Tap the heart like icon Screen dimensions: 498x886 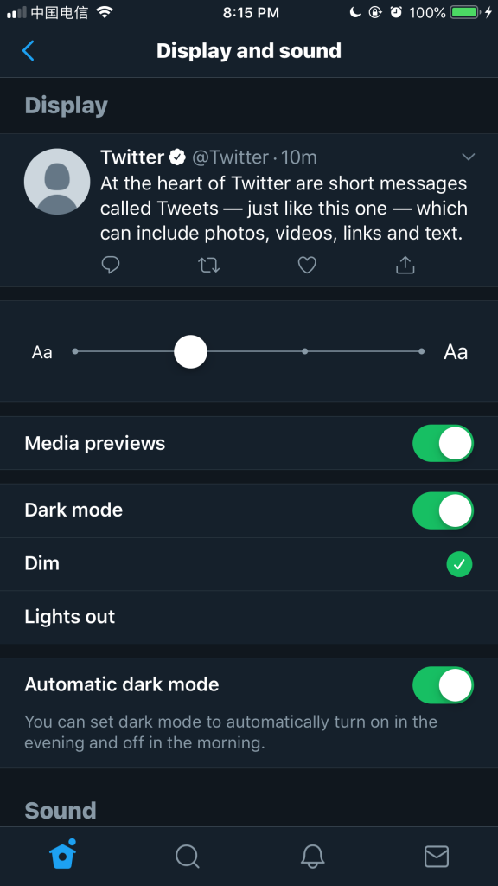click(x=307, y=265)
